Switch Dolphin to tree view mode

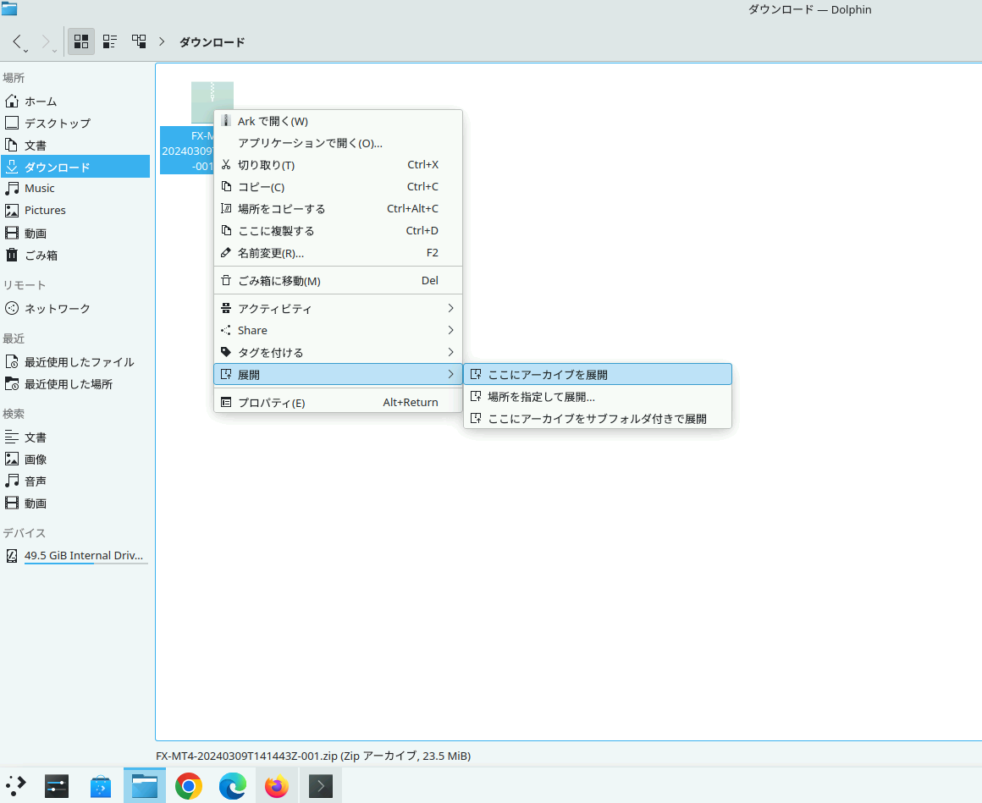[x=138, y=41]
